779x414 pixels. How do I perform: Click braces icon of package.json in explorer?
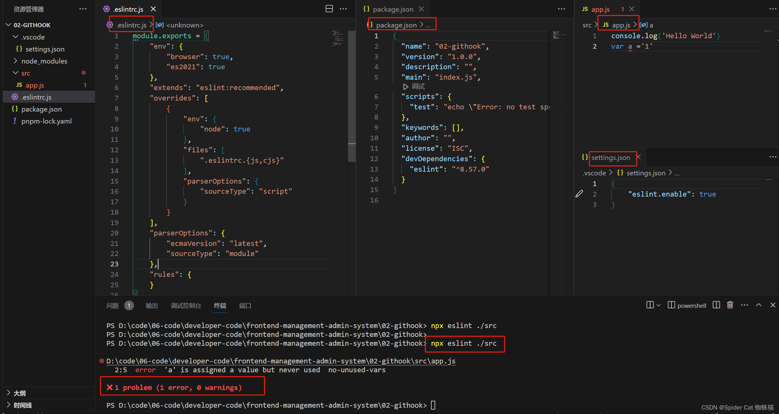(x=15, y=109)
